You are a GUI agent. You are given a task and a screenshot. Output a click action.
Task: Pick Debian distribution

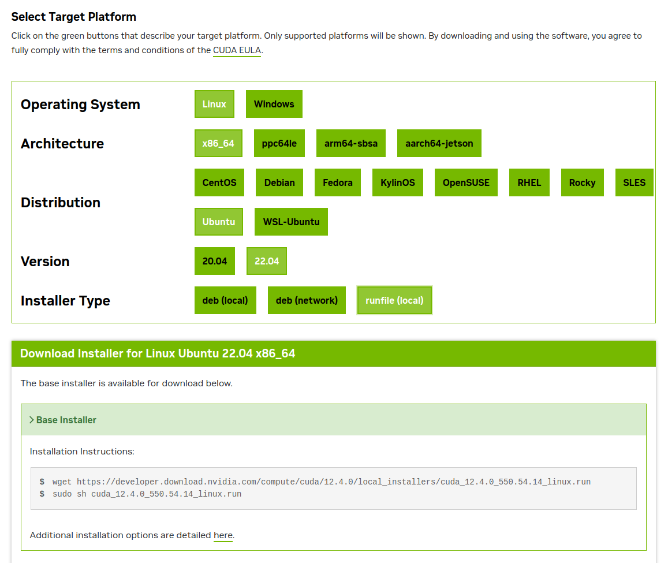click(279, 182)
